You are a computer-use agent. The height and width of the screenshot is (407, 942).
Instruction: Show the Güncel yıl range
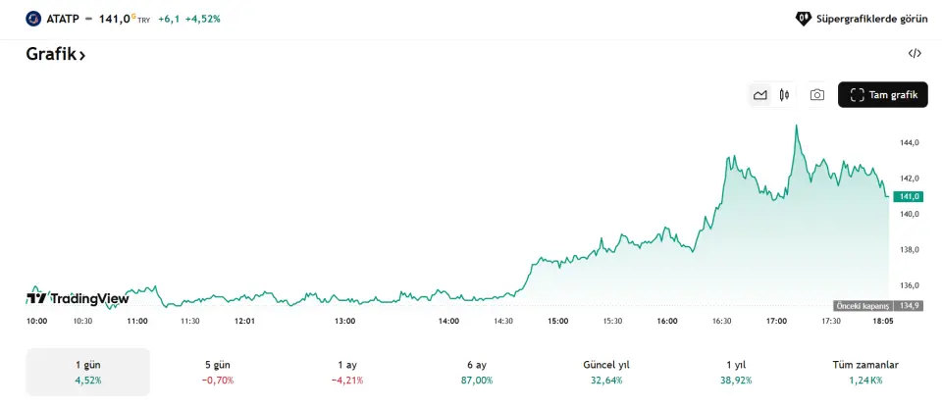coord(605,372)
